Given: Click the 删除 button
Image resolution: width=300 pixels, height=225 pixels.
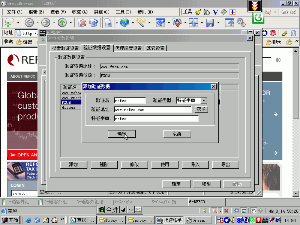Looking at the screenshot, I should click(104, 165).
